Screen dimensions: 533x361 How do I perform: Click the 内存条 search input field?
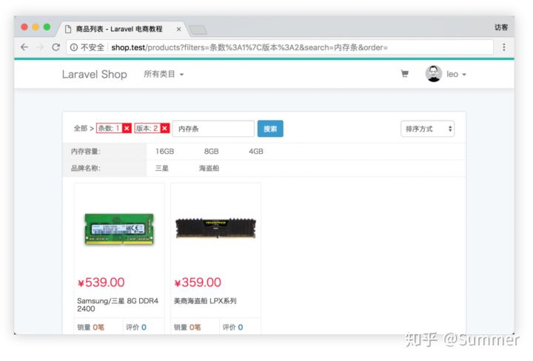pos(213,129)
